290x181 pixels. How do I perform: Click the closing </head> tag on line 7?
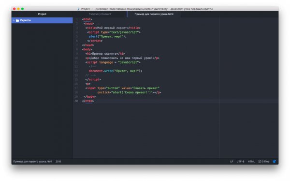tap(88, 45)
